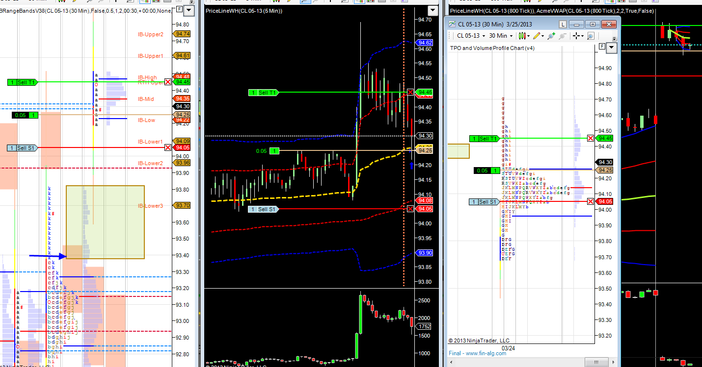
Task: Click the 94.25 price marker on the TPO chart
Action: [604, 170]
